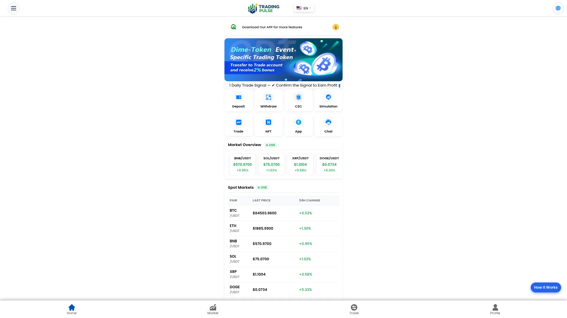Image resolution: width=567 pixels, height=318 pixels.
Task: Click the yellow download app icon
Action: (335, 27)
